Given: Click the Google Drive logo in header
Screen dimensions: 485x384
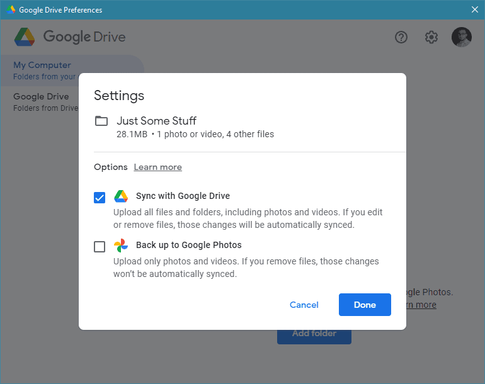Looking at the screenshot, I should 70,37.
